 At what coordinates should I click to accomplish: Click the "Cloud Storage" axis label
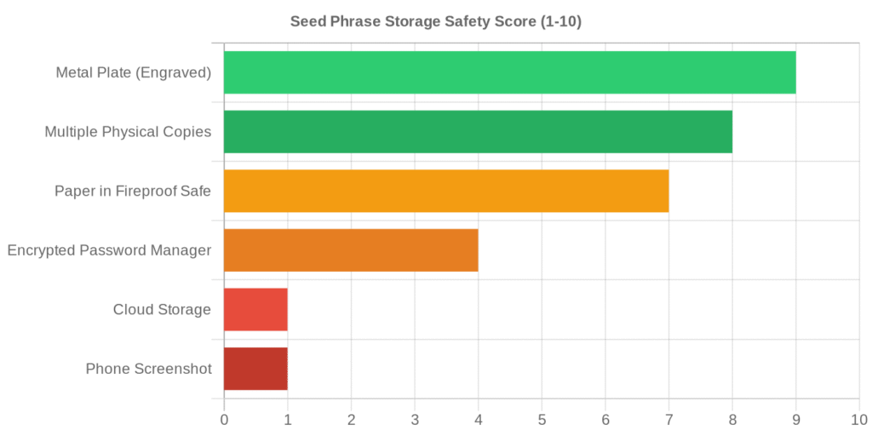[162, 309]
